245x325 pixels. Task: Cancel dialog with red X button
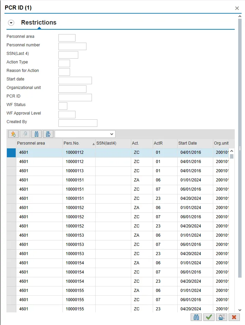click(x=234, y=317)
